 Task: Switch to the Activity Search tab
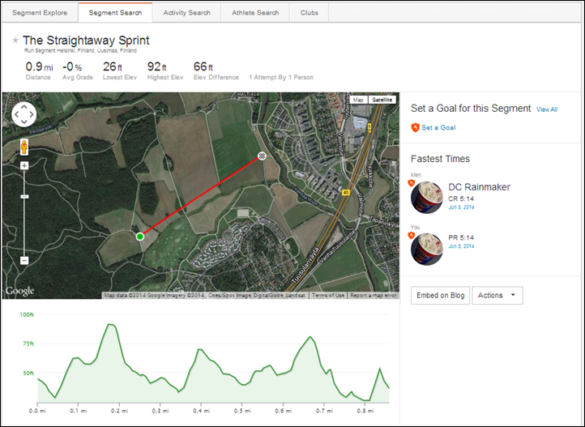click(x=186, y=13)
